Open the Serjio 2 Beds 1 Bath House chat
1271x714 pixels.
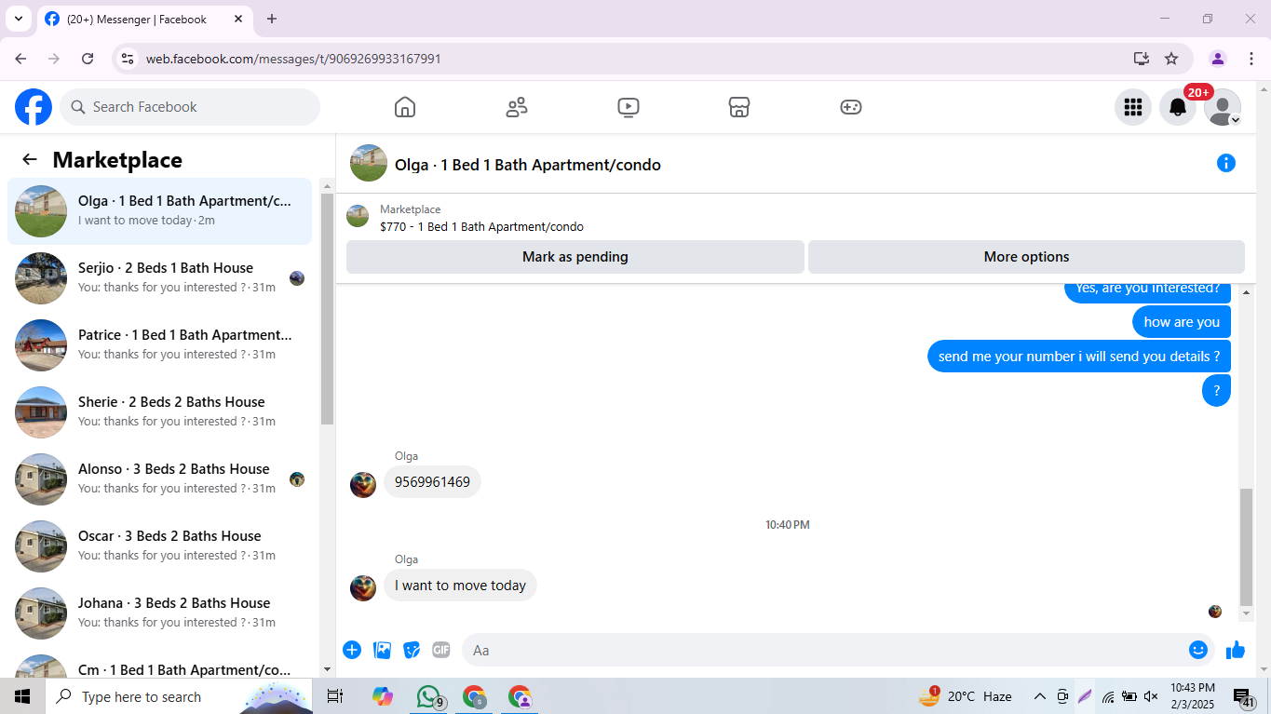[x=160, y=278]
